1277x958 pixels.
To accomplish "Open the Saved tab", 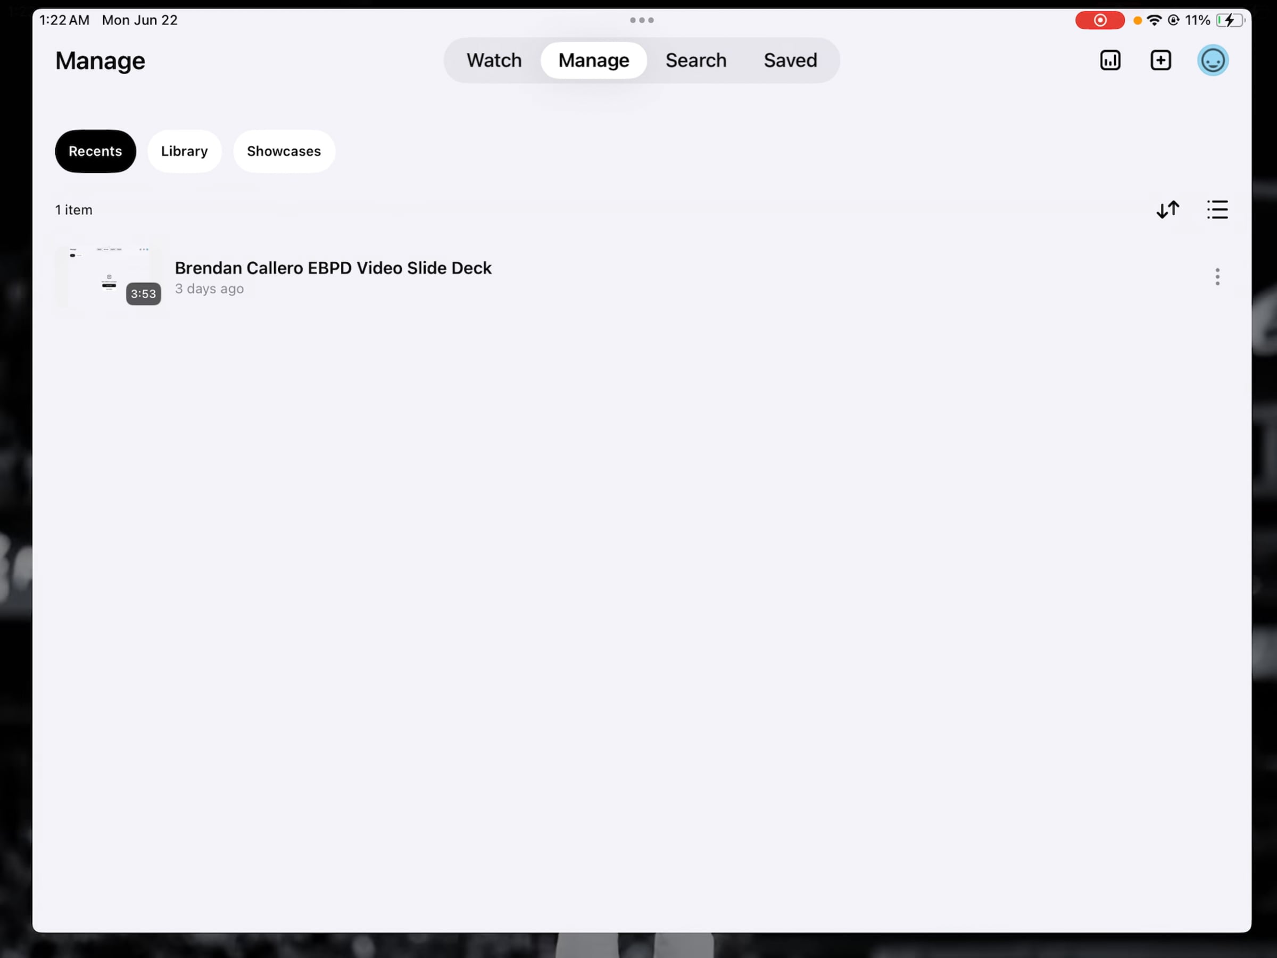I will pos(790,61).
